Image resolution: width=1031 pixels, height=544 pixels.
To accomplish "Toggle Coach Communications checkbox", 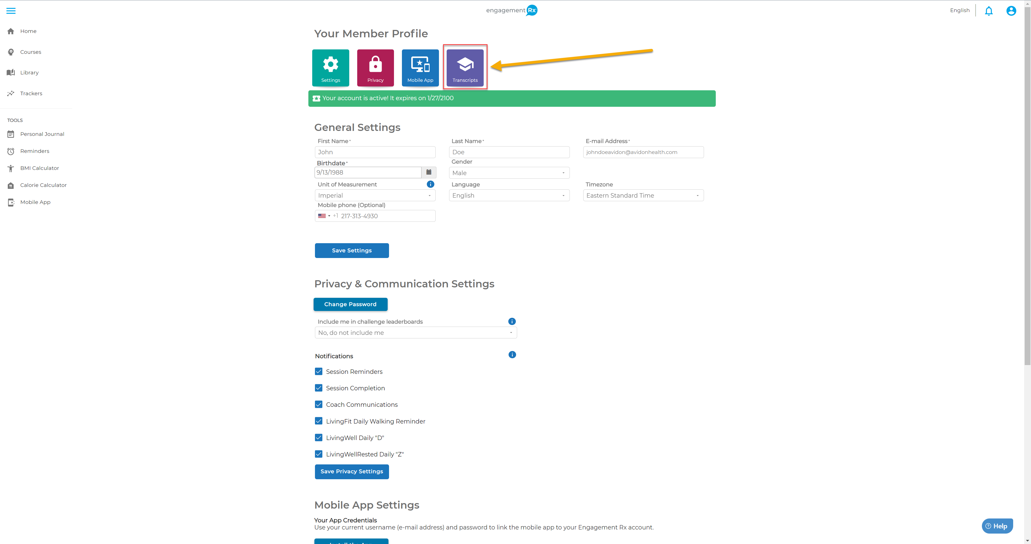I will 319,404.
